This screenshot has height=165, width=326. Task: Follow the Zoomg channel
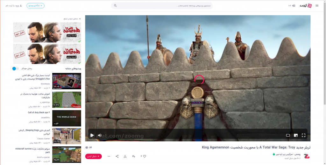point(94,156)
